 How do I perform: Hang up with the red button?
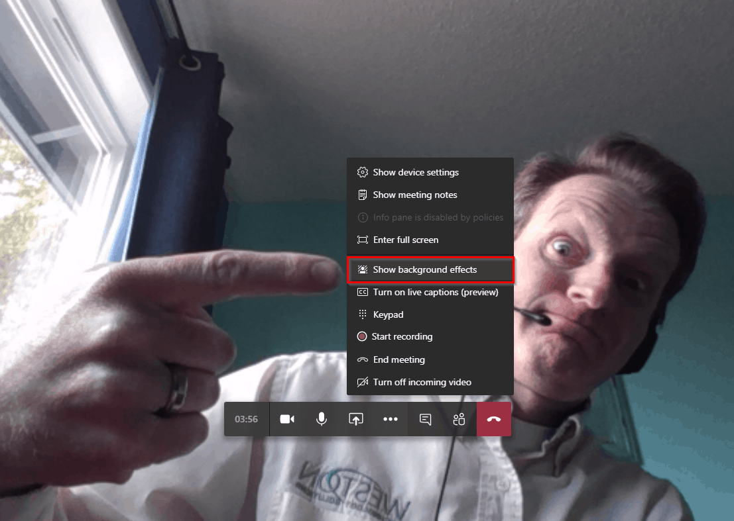pos(494,419)
